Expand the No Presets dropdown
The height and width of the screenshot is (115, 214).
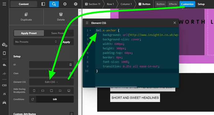tap(36, 42)
